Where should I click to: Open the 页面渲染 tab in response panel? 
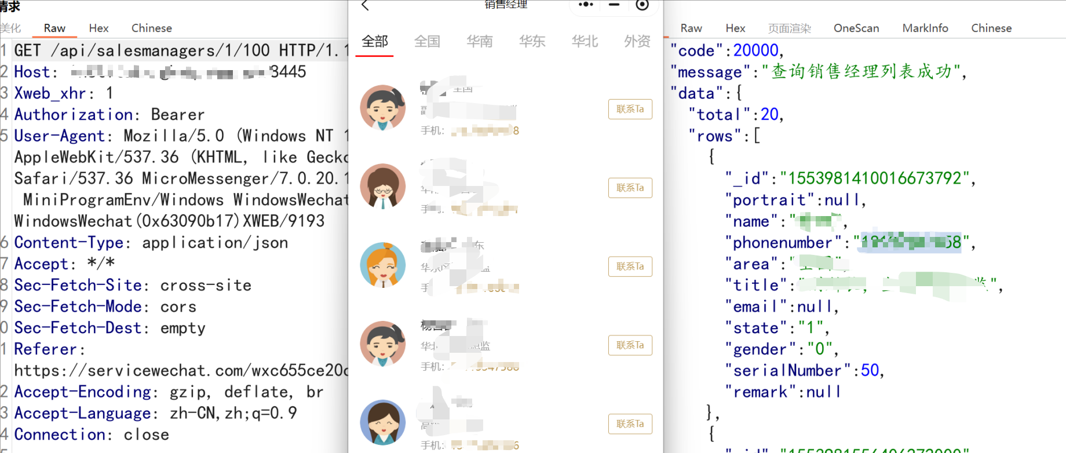click(x=789, y=28)
